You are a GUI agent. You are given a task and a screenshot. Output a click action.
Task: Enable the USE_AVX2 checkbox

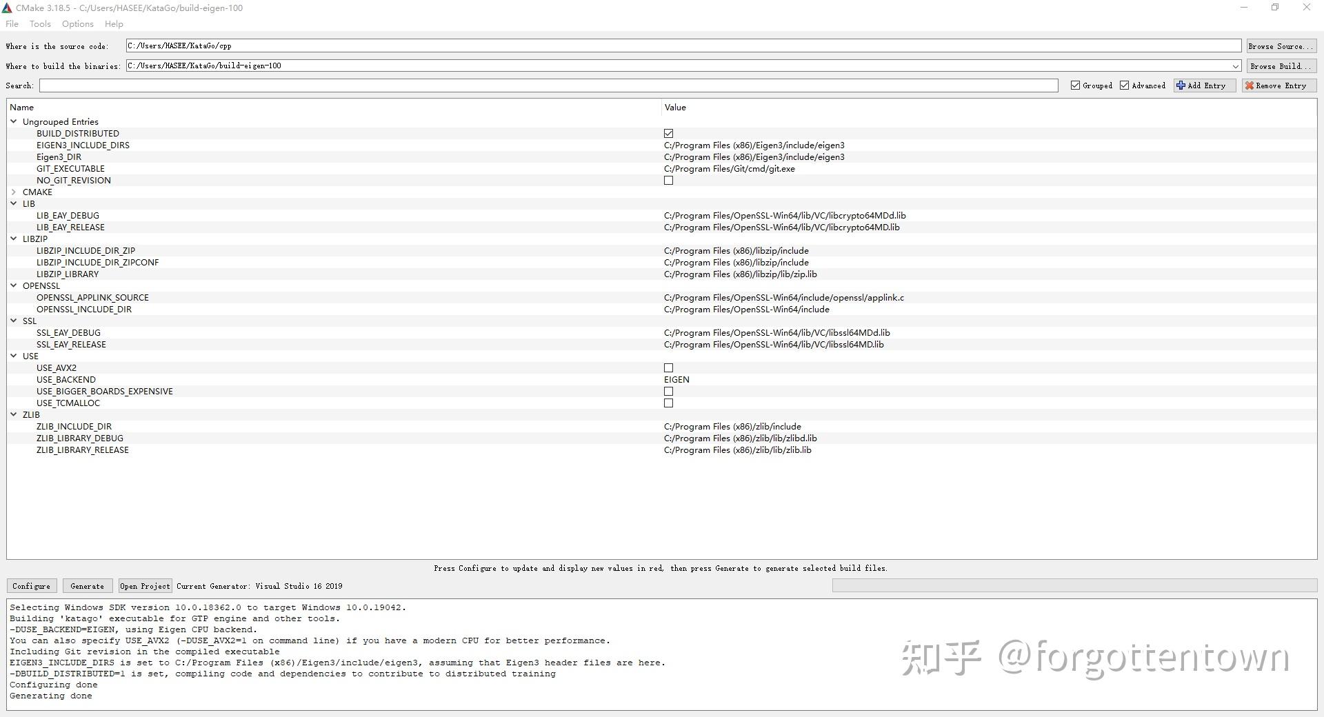tap(668, 367)
